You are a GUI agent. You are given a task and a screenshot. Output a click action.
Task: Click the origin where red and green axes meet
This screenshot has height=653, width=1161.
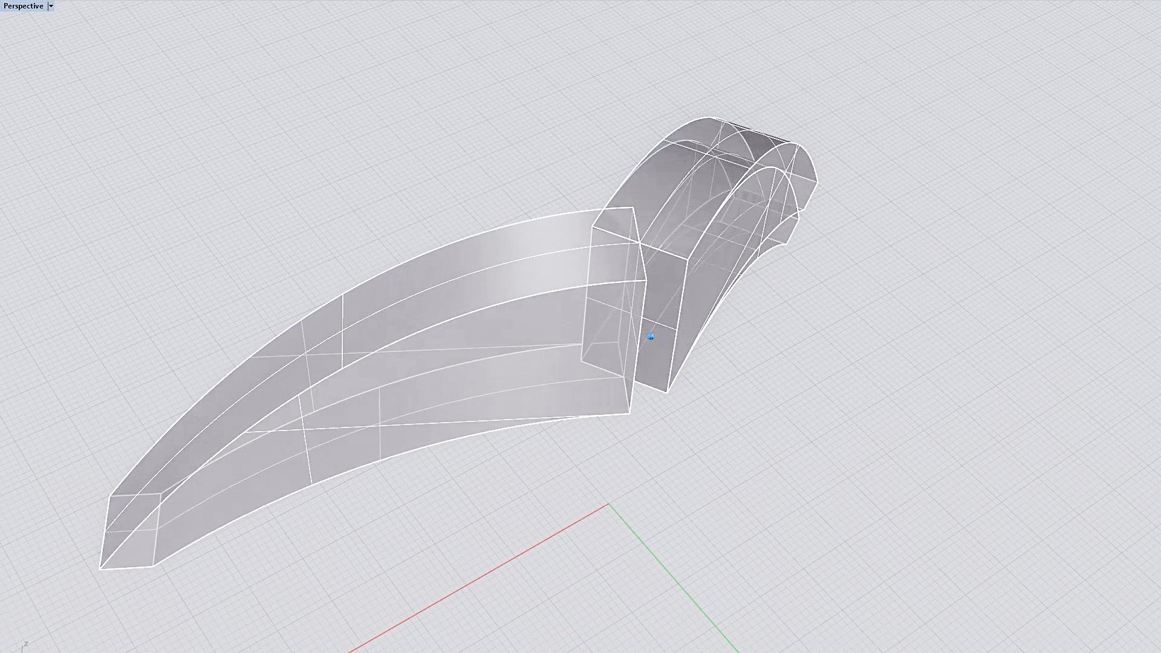tap(608, 504)
